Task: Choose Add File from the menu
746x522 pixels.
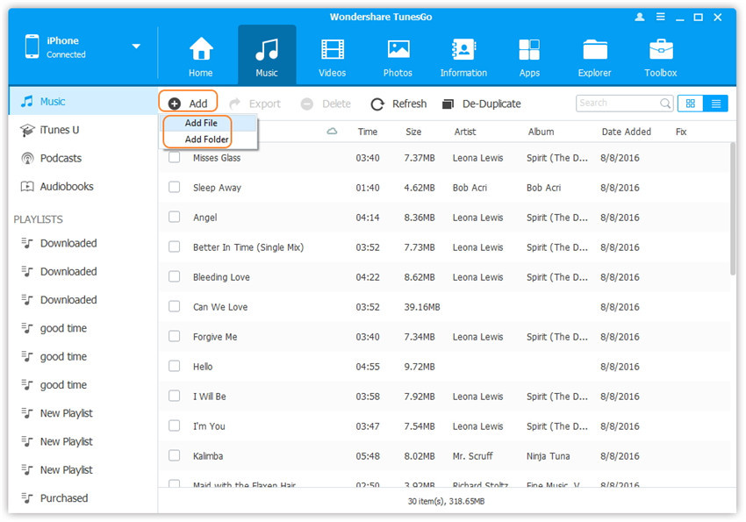Action: coord(201,124)
